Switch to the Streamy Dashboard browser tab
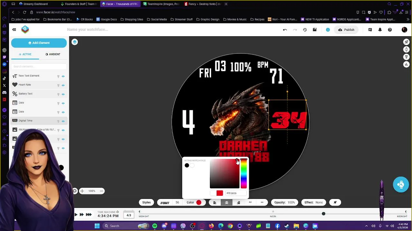Screen dimensions: 412x231 33,4
